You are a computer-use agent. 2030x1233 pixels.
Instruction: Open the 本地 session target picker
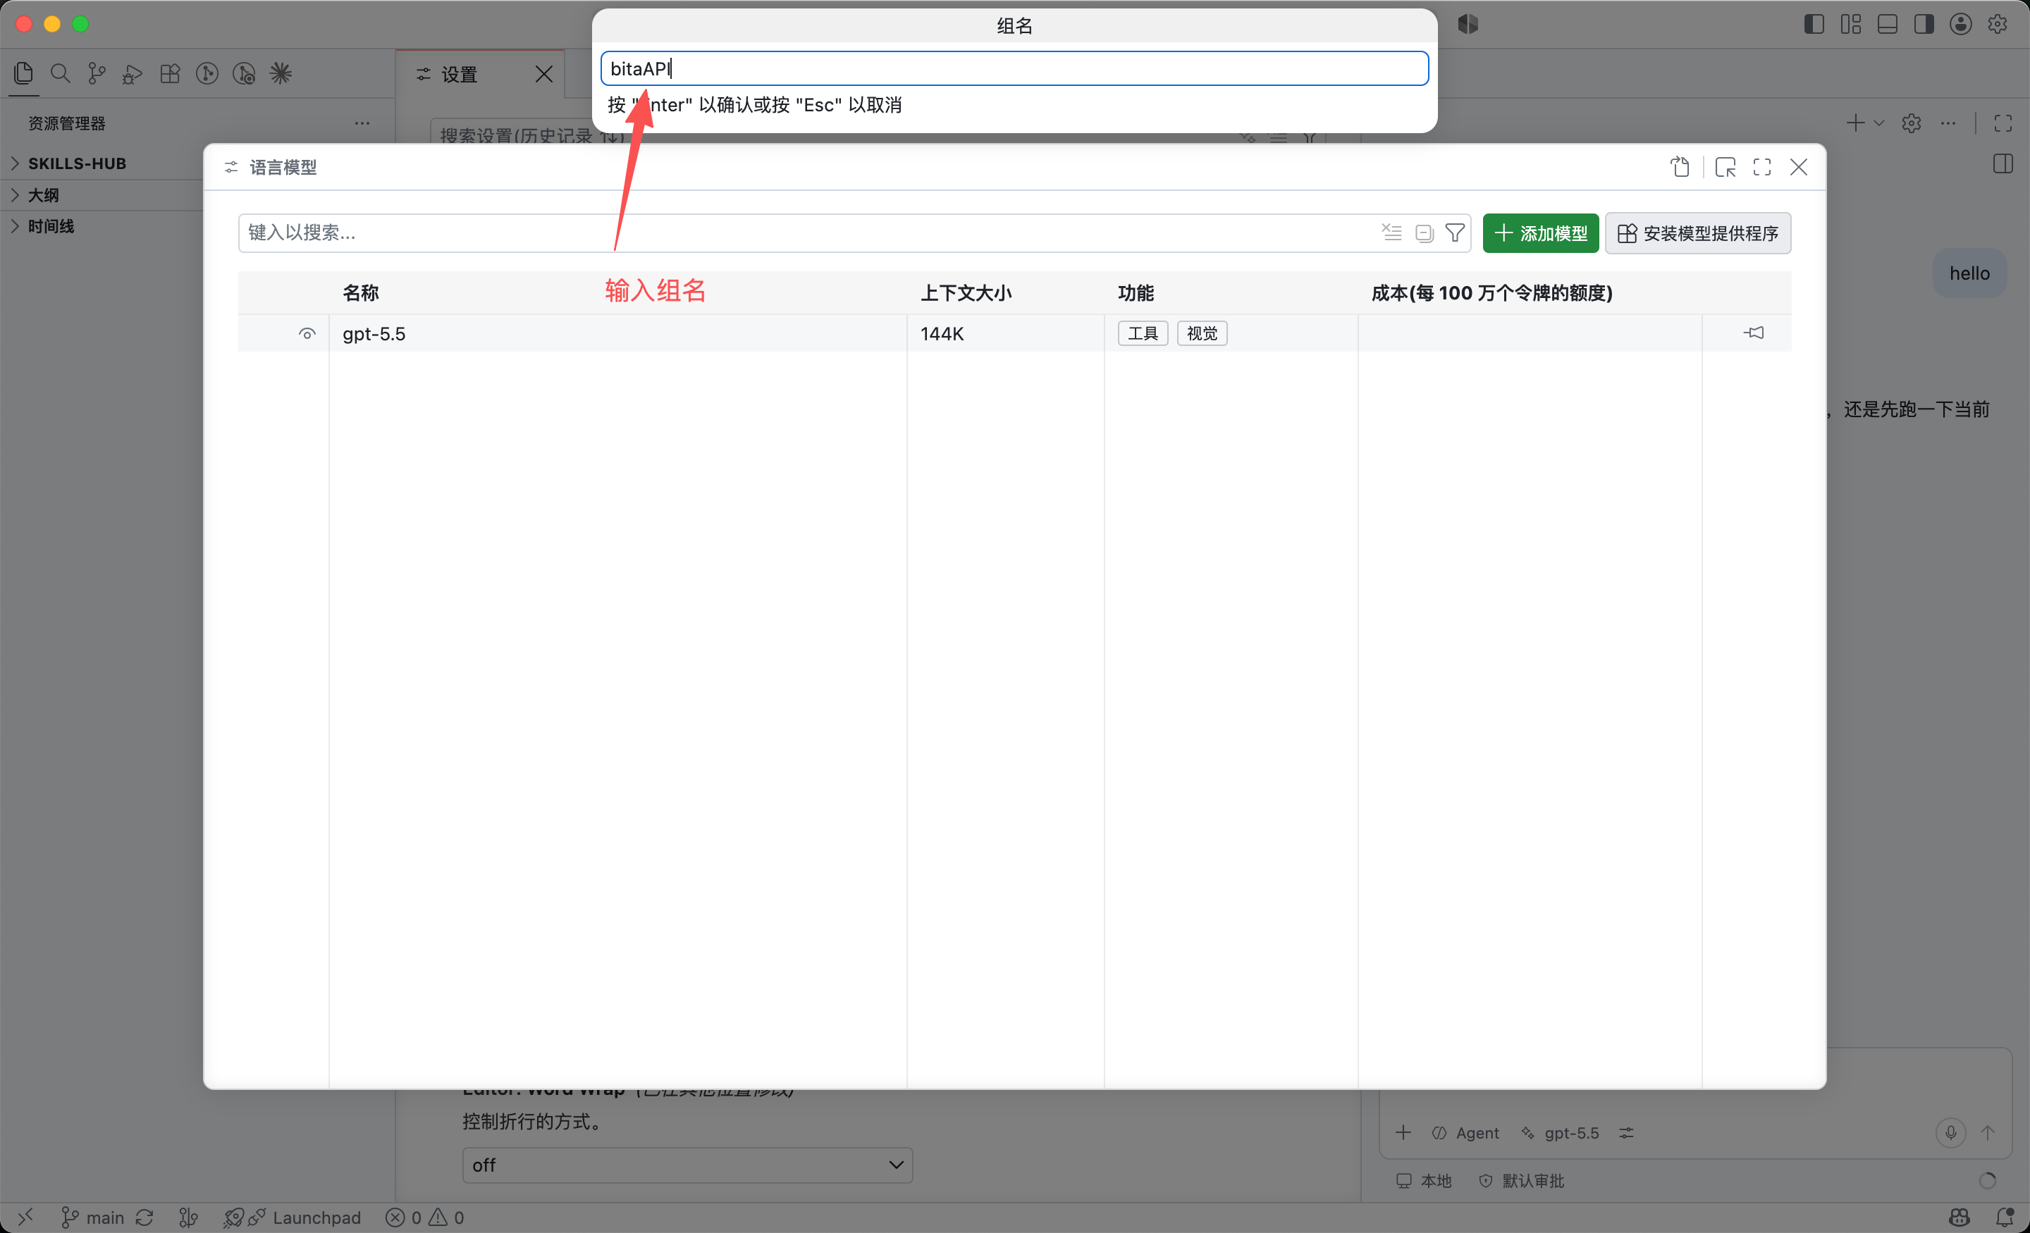tap(1424, 1180)
